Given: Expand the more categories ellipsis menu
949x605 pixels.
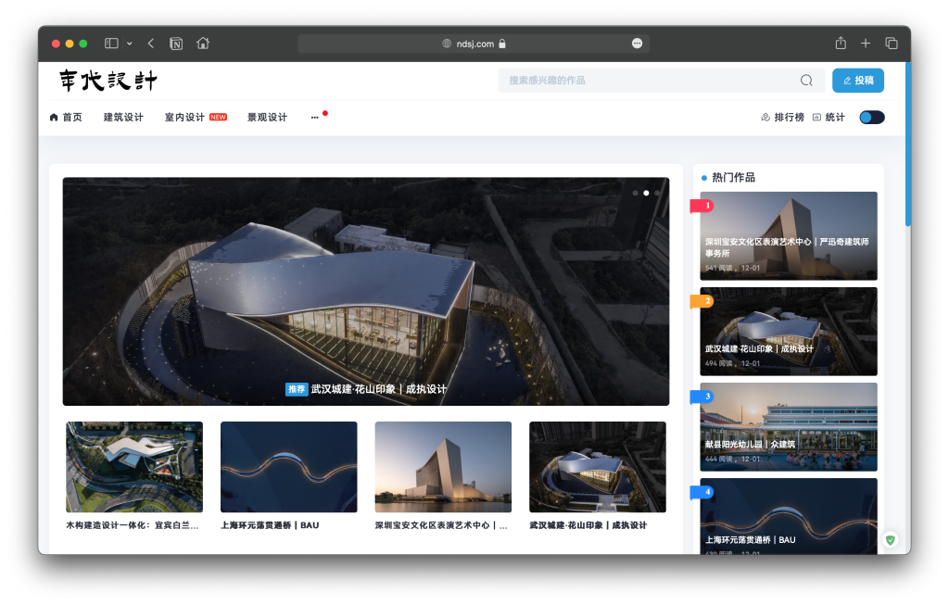Looking at the screenshot, I should tap(315, 118).
